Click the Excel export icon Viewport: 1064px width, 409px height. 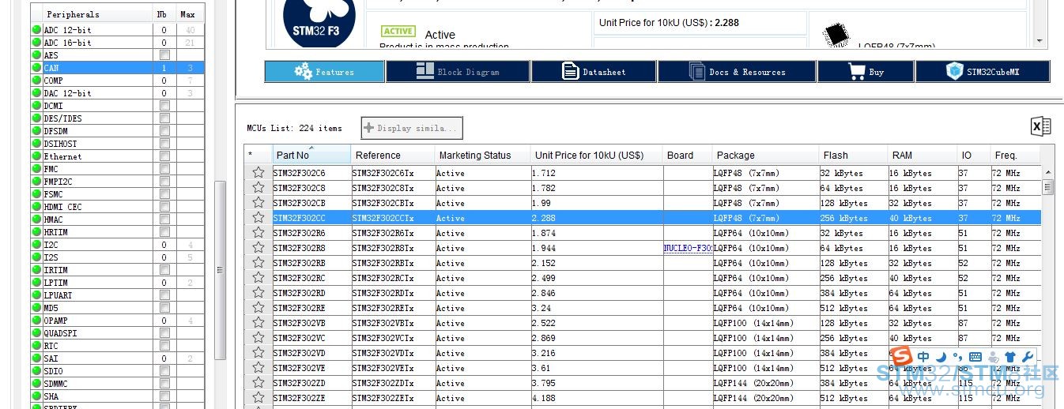coord(1040,126)
